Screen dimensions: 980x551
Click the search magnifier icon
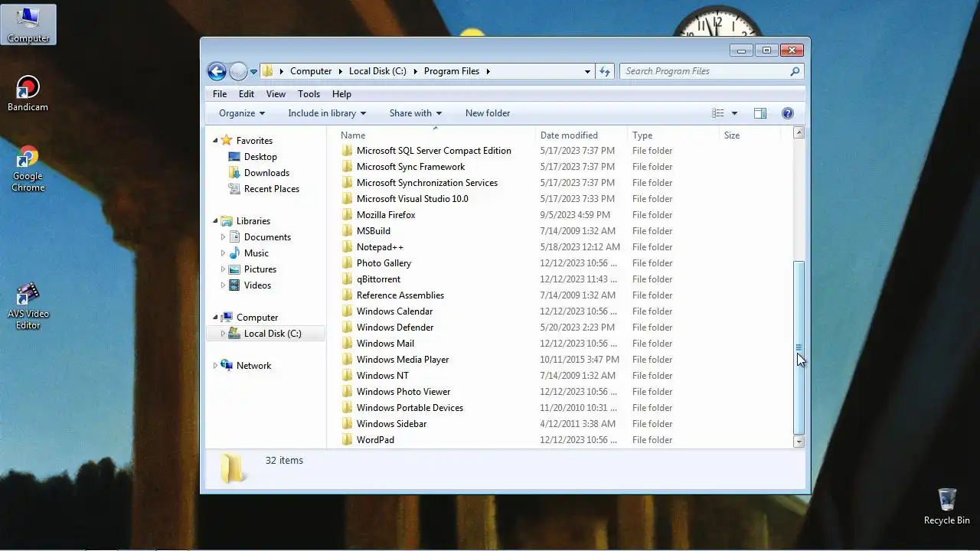(x=795, y=71)
